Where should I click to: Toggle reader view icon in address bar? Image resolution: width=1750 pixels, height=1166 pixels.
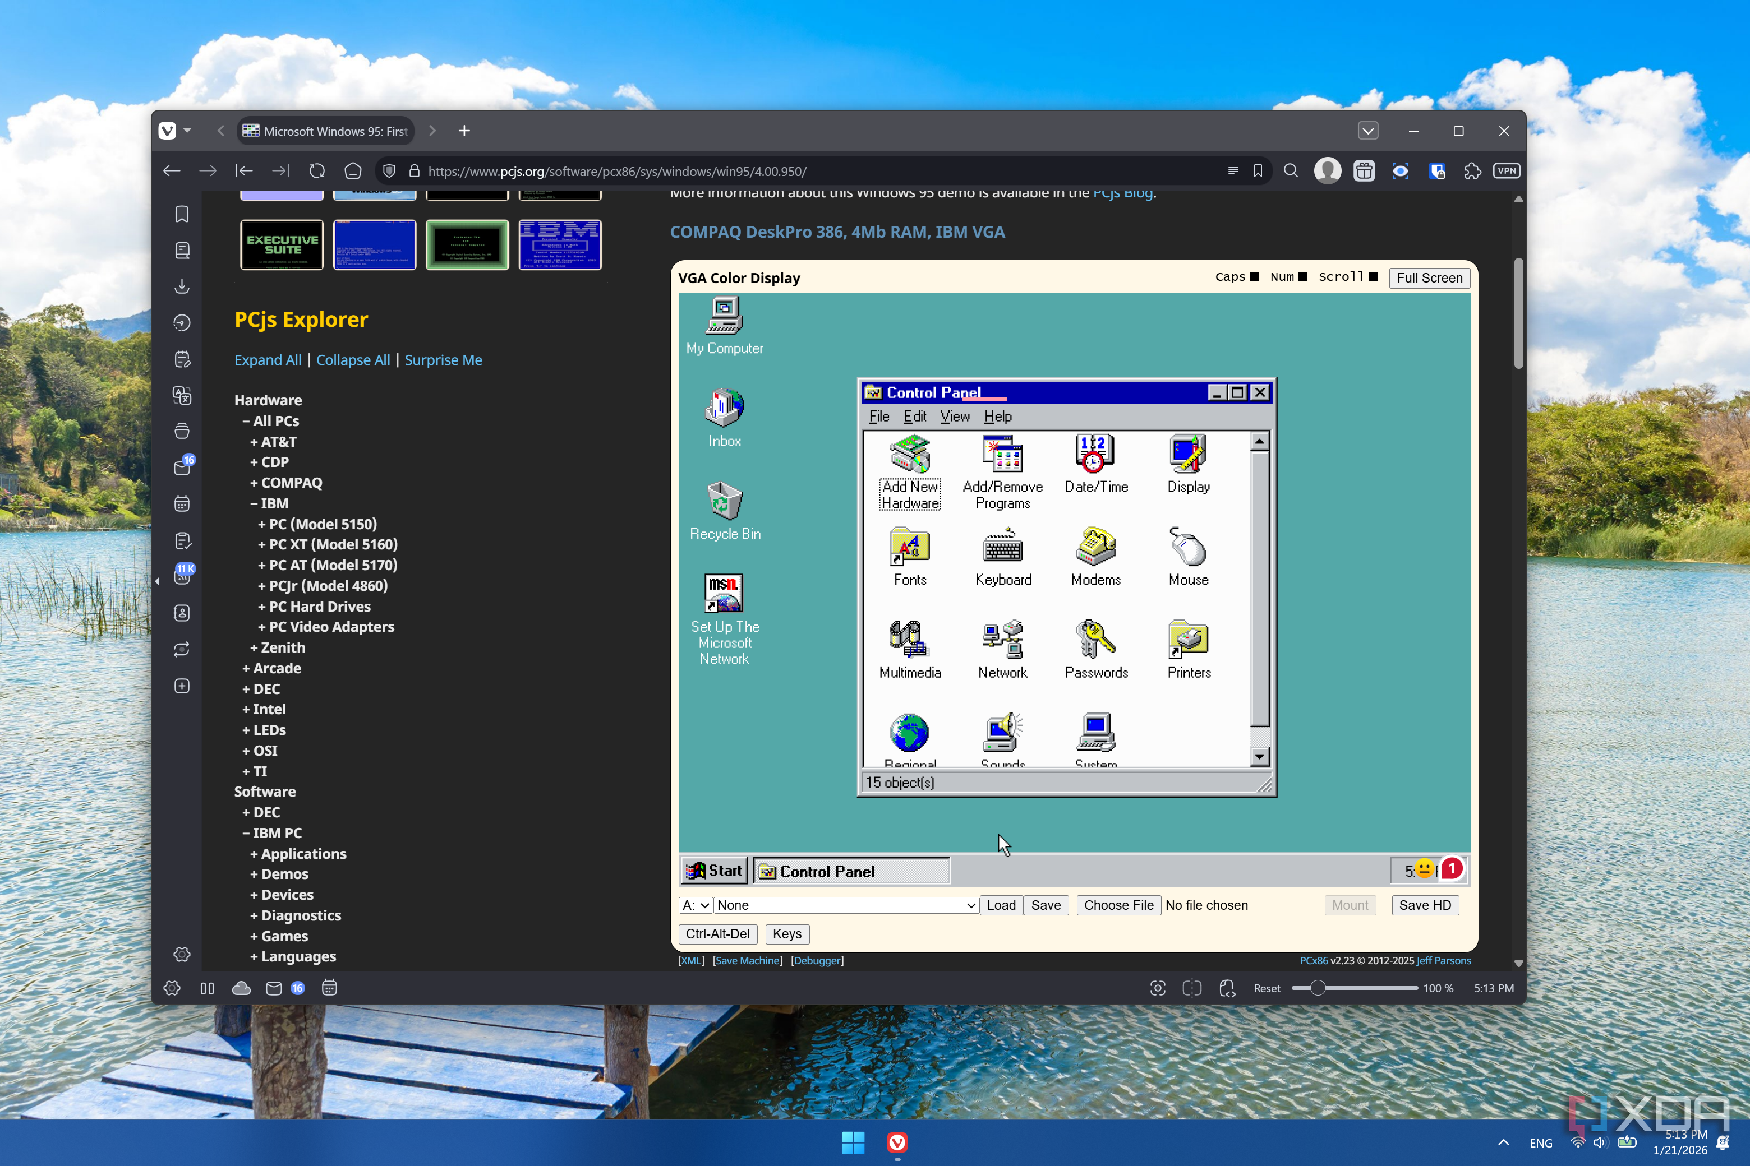pyautogui.click(x=1233, y=171)
